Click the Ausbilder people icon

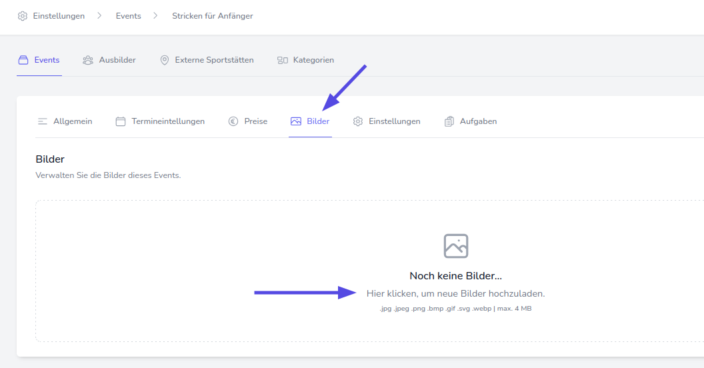(88, 60)
